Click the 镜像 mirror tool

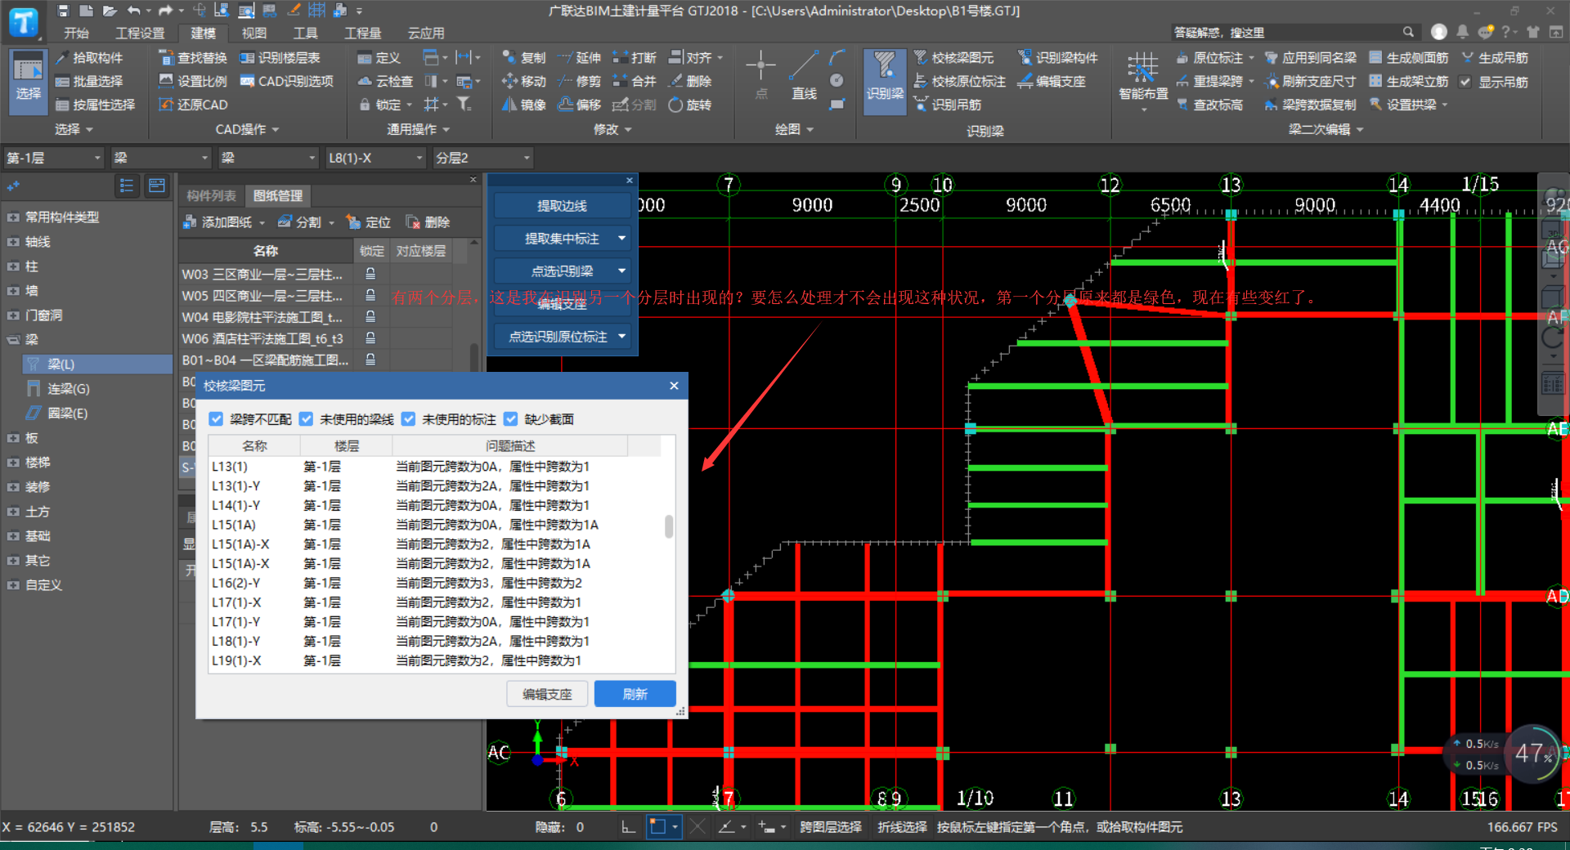[524, 105]
